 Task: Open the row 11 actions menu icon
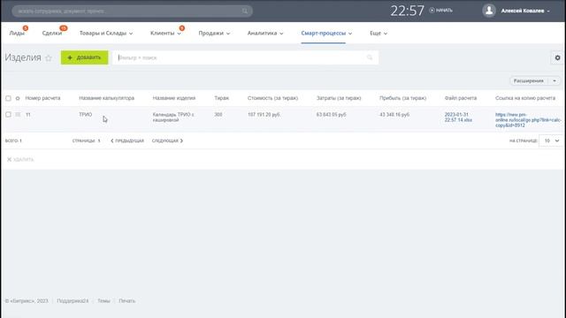pos(18,115)
